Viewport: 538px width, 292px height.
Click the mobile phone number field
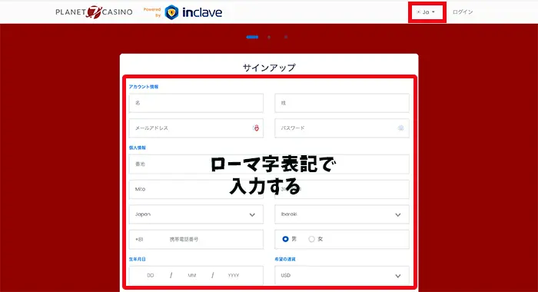pyautogui.click(x=196, y=239)
